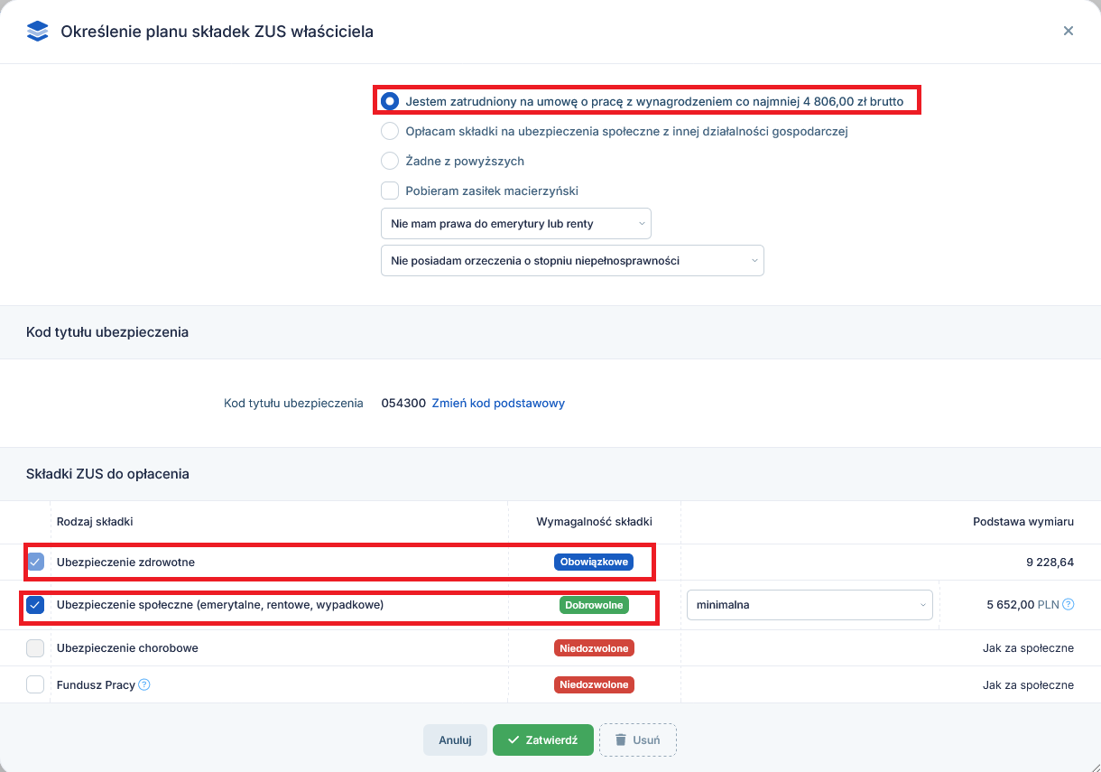Open 'Nie mam prawa do emerytury' dropdown
Screen dimensions: 1101x772
pyautogui.click(x=515, y=223)
